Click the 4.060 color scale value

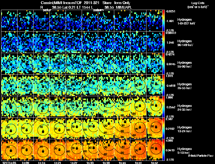click(170, 141)
